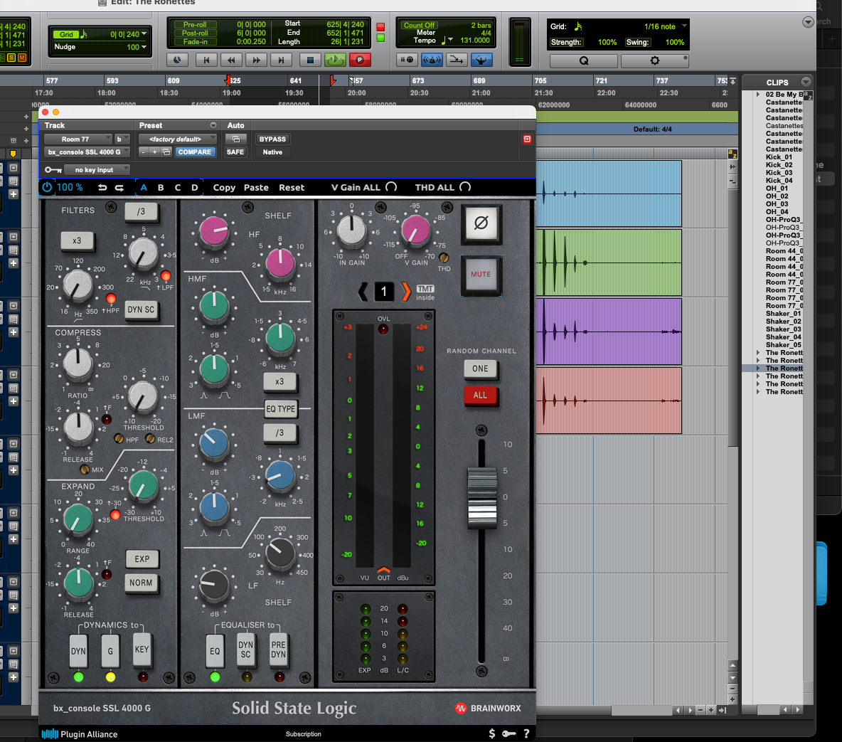Toggle the filter /3 button
The image size is (842, 742).
pyautogui.click(x=141, y=212)
